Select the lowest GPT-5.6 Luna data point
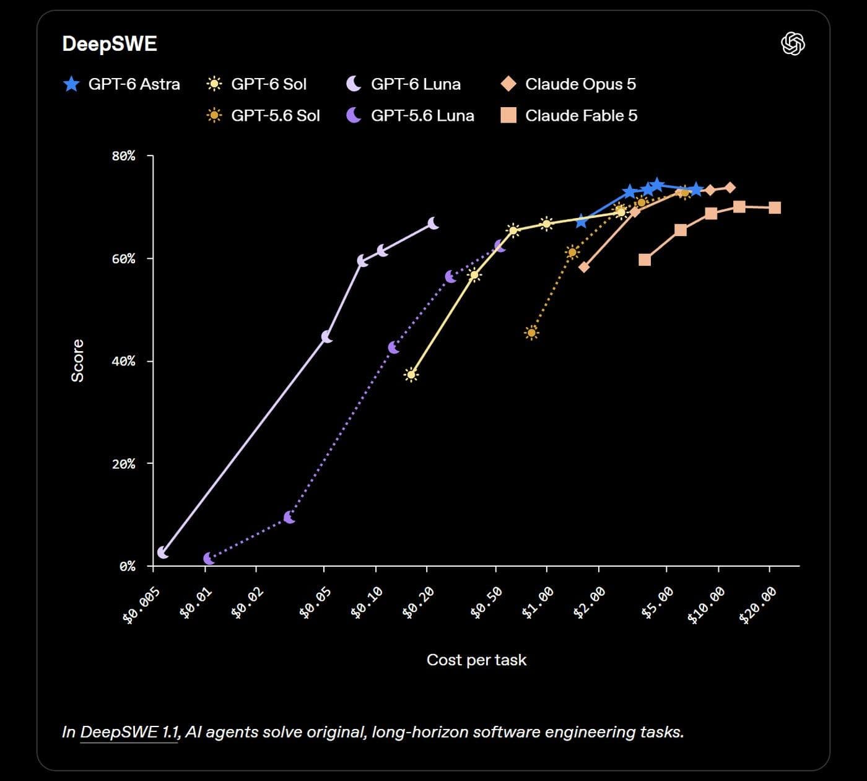Viewport: 867px width, 781px height. point(209,559)
